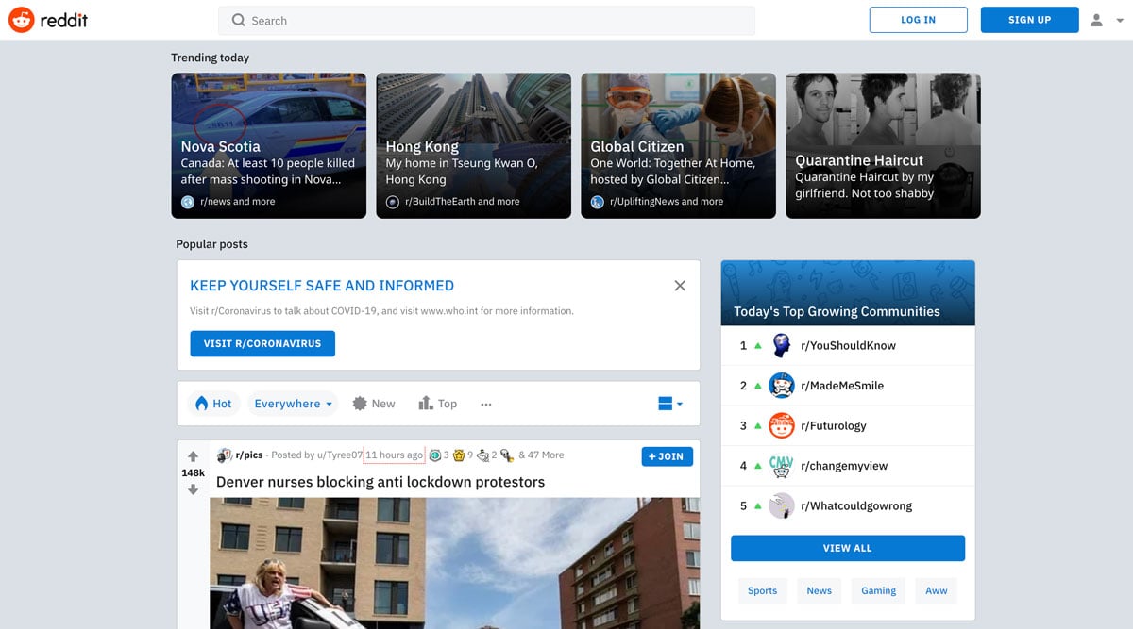Viewport: 1133px width, 629px height.
Task: Open the Everywhere location dropdown
Action: tap(294, 404)
